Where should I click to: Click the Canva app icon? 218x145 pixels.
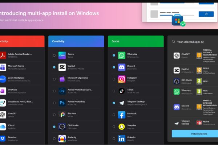click(x=62, y=55)
